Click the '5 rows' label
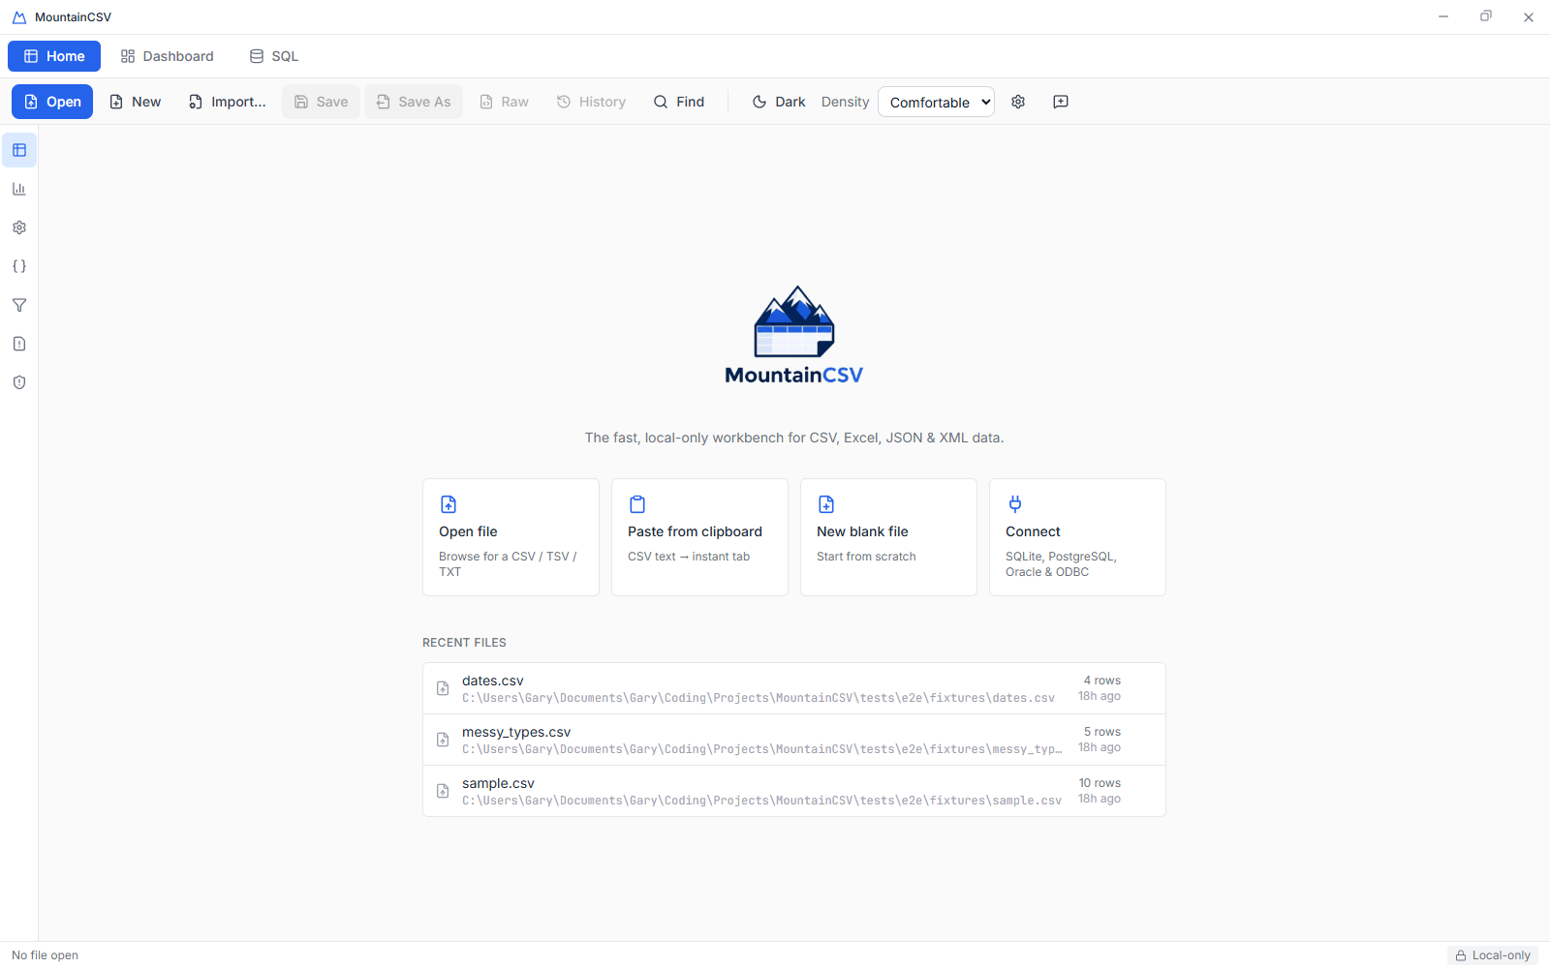Screen dimensions: 1550x968 coord(1101,732)
